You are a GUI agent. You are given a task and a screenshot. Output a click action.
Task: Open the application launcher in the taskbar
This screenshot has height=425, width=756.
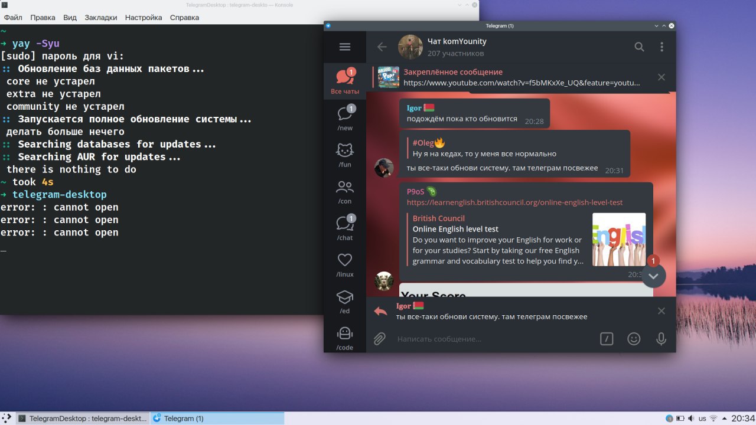coord(7,419)
